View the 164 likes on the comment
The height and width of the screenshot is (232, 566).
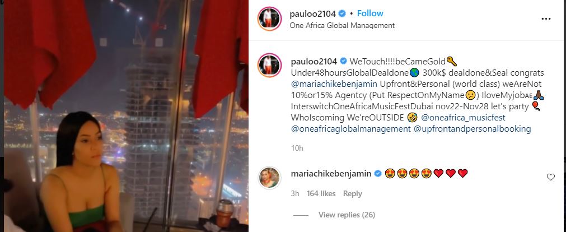point(321,194)
